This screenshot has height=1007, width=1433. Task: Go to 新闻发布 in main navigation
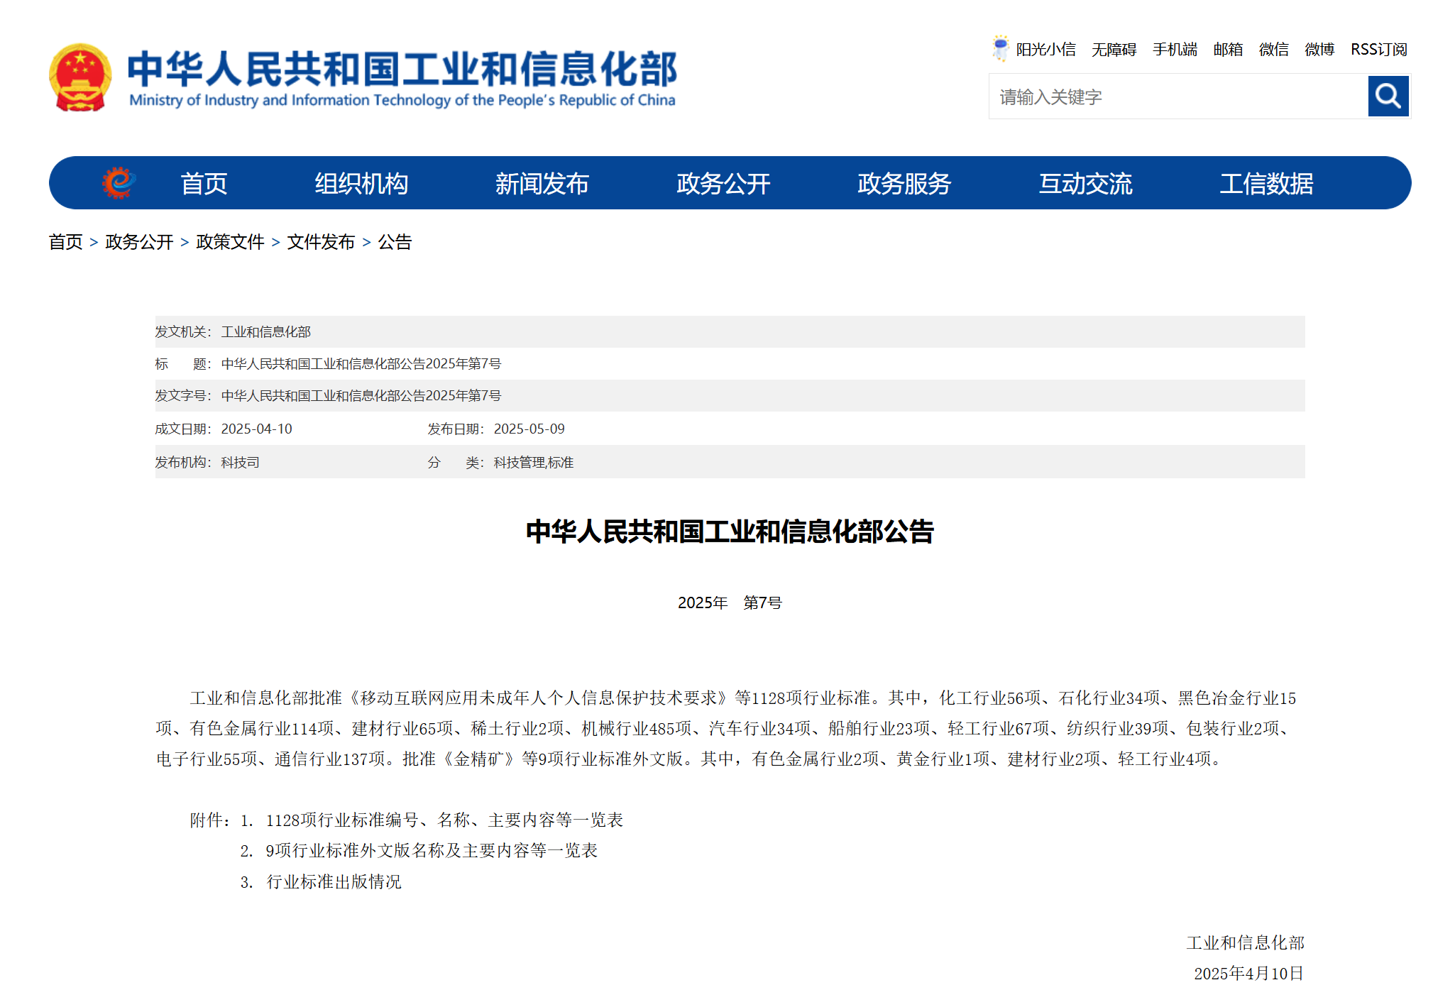542,184
